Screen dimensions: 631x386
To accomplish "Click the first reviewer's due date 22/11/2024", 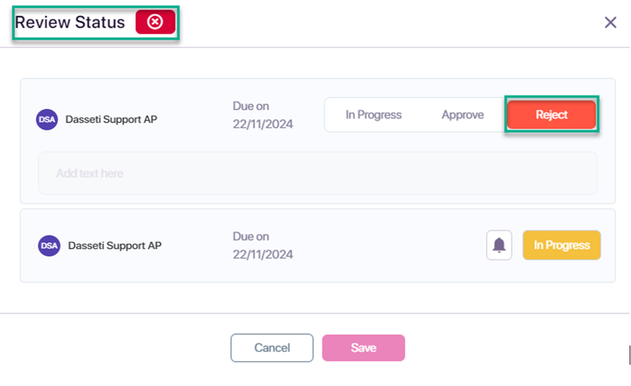I will [263, 124].
